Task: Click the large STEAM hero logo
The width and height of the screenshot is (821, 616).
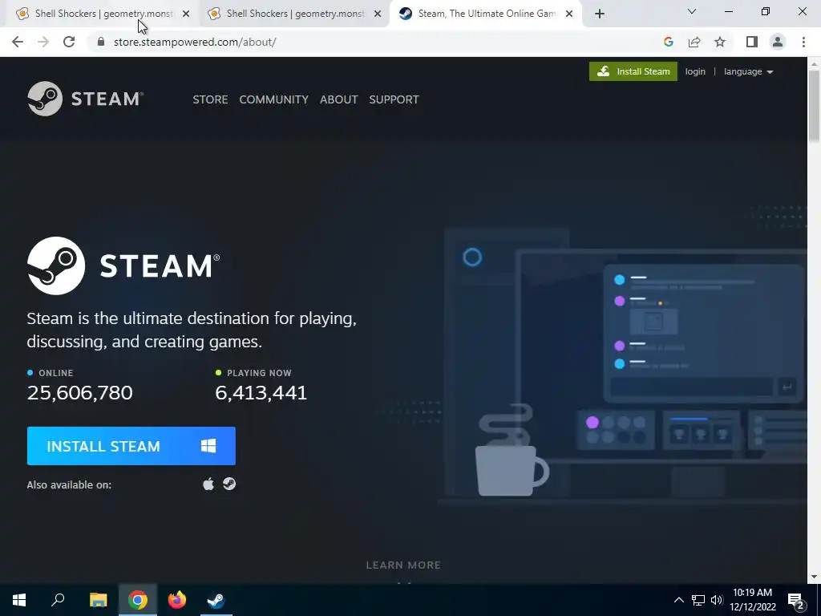Action: click(x=123, y=265)
